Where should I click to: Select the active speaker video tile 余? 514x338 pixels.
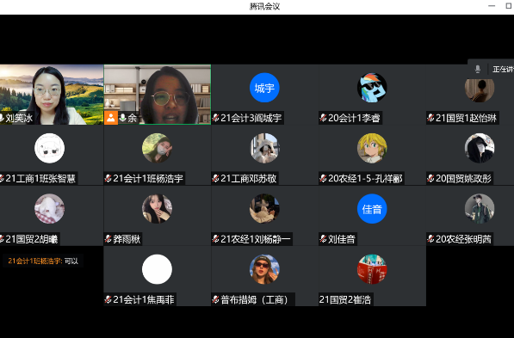158,95
